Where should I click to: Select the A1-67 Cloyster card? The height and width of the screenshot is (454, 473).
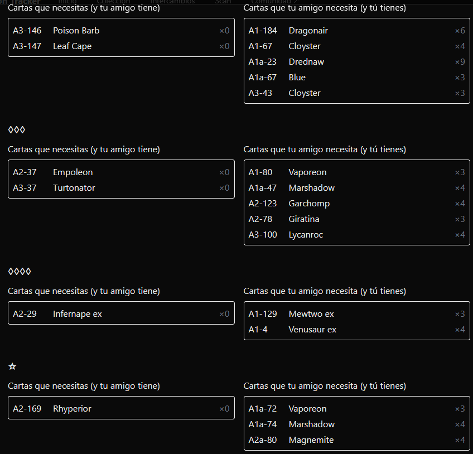point(356,46)
